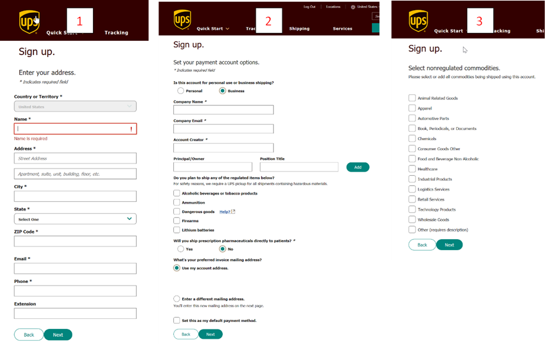Check the Lithium batteries checkbox
Viewport: 546px width, 353px height.
[x=177, y=230]
